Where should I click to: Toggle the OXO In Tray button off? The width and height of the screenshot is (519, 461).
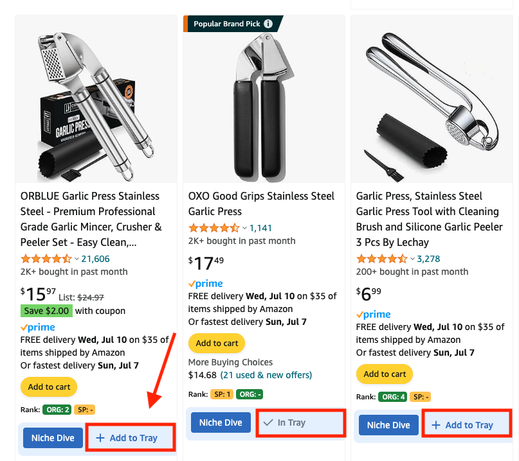click(300, 422)
